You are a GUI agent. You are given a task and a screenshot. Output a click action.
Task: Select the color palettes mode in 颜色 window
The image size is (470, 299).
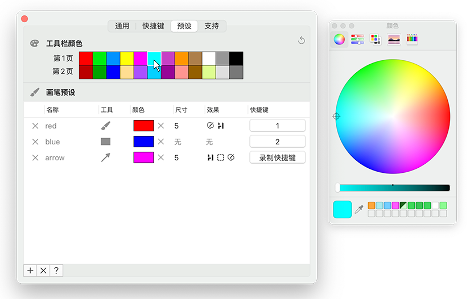tap(376, 39)
